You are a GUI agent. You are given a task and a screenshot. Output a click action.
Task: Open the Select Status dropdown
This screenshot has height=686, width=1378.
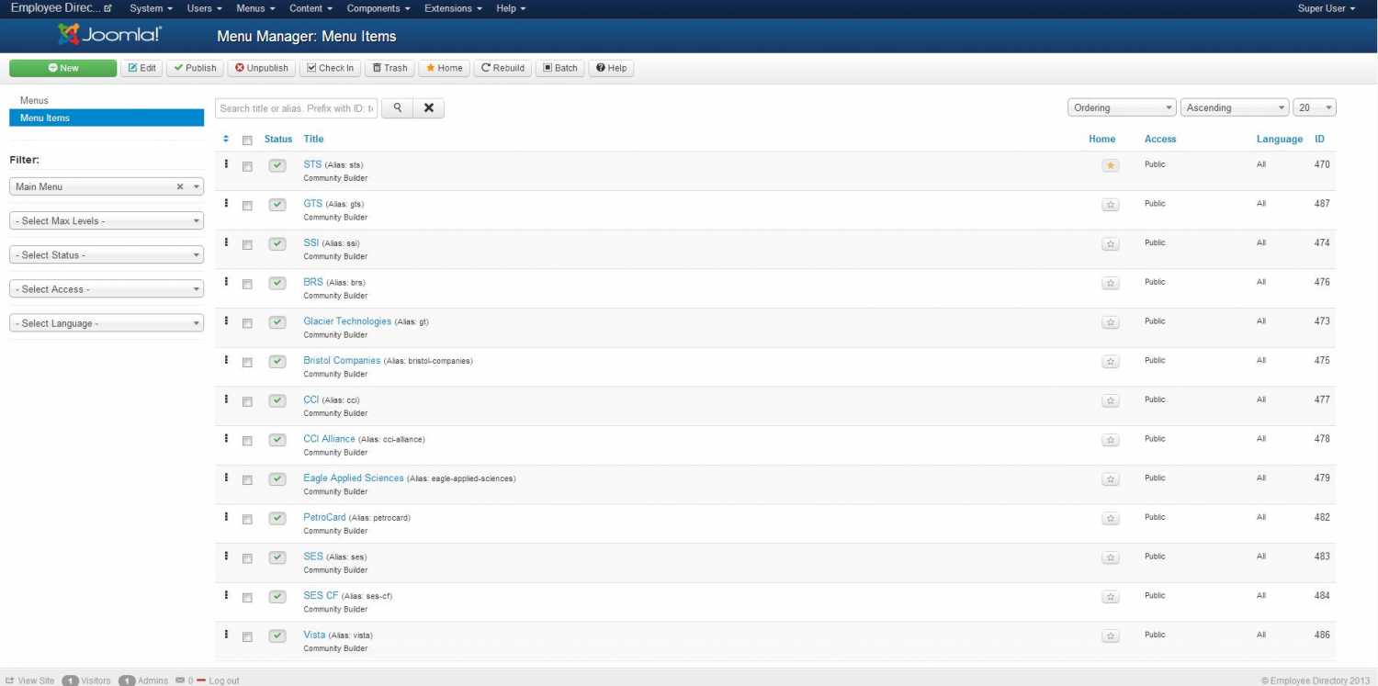click(107, 254)
